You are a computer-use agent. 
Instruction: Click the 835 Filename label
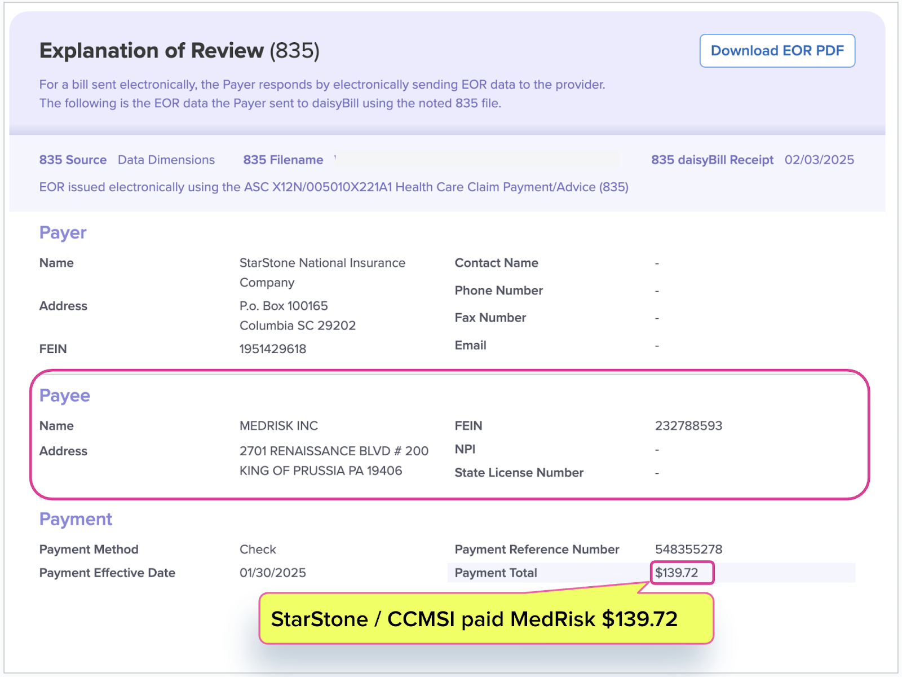283,160
